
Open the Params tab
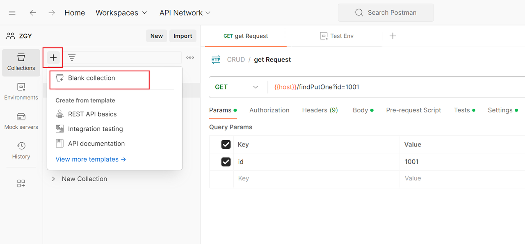click(223, 110)
